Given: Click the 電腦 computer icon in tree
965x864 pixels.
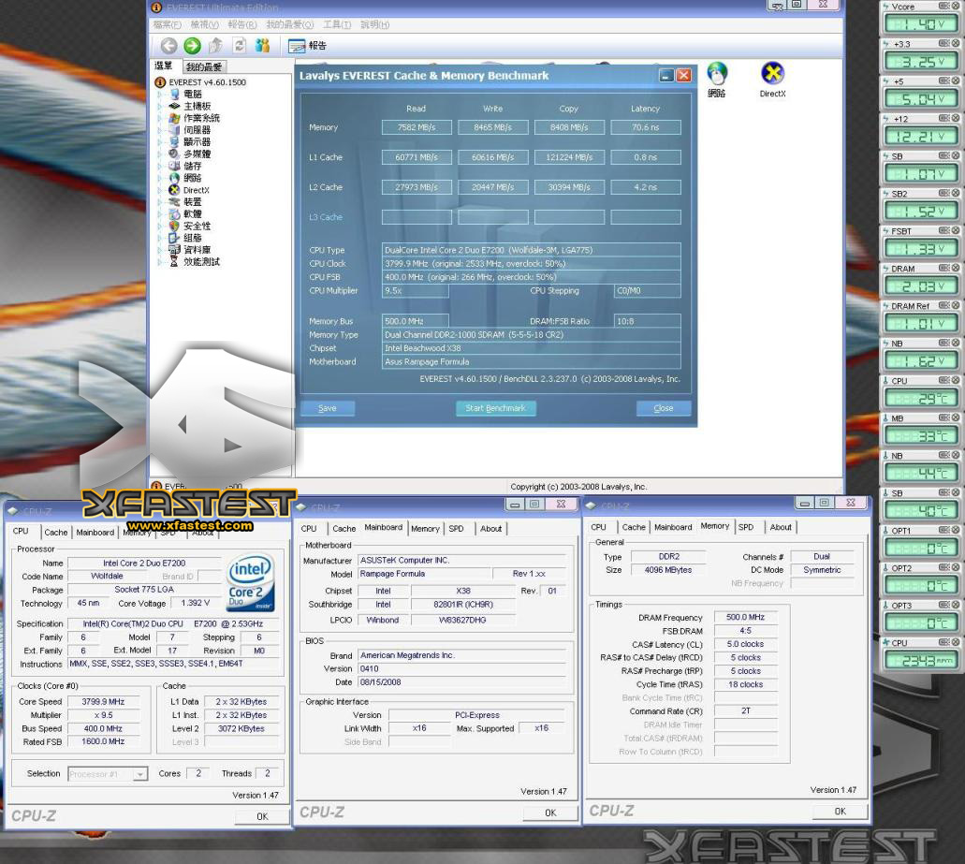Looking at the screenshot, I should [x=175, y=95].
